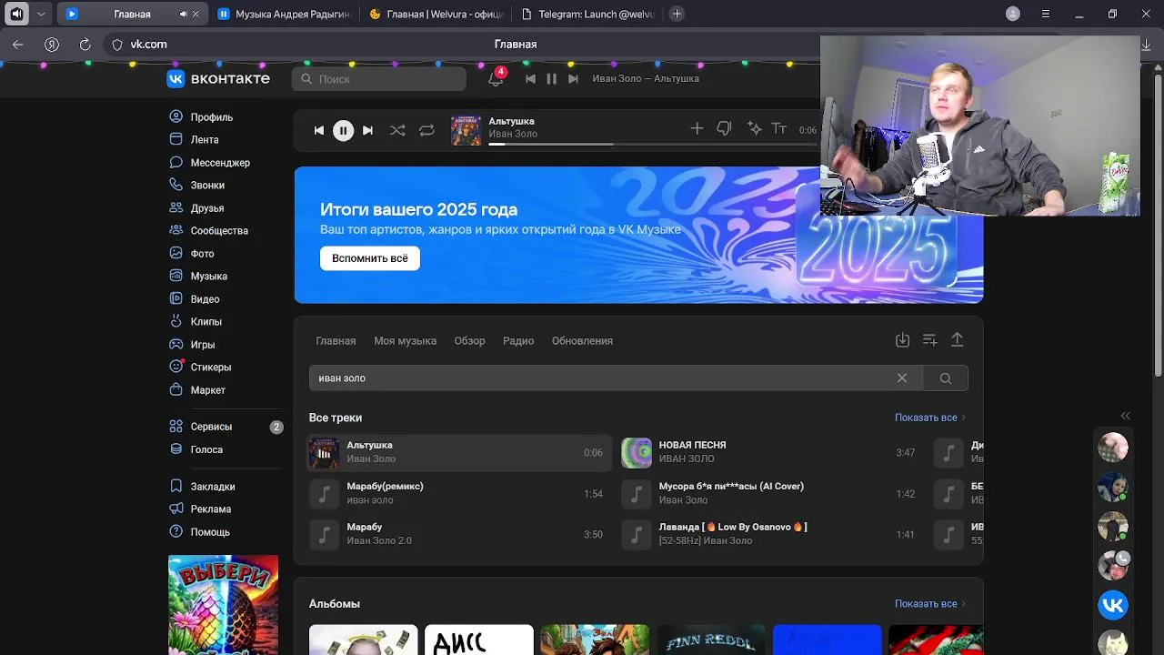The image size is (1164, 655).
Task: Open Звонки in the sidebar
Action: click(x=196, y=186)
